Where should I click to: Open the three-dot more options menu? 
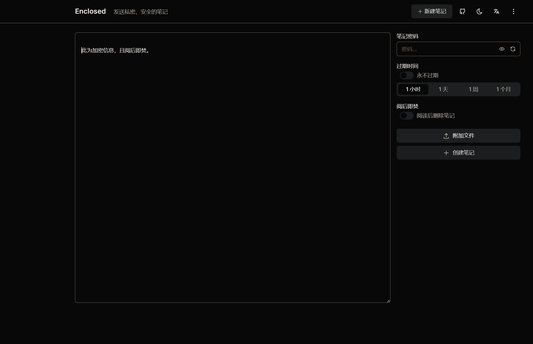[x=513, y=11]
